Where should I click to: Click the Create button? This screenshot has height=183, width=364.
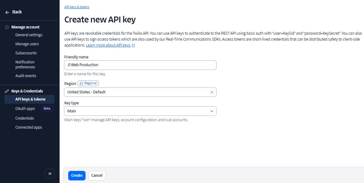[x=77, y=176]
